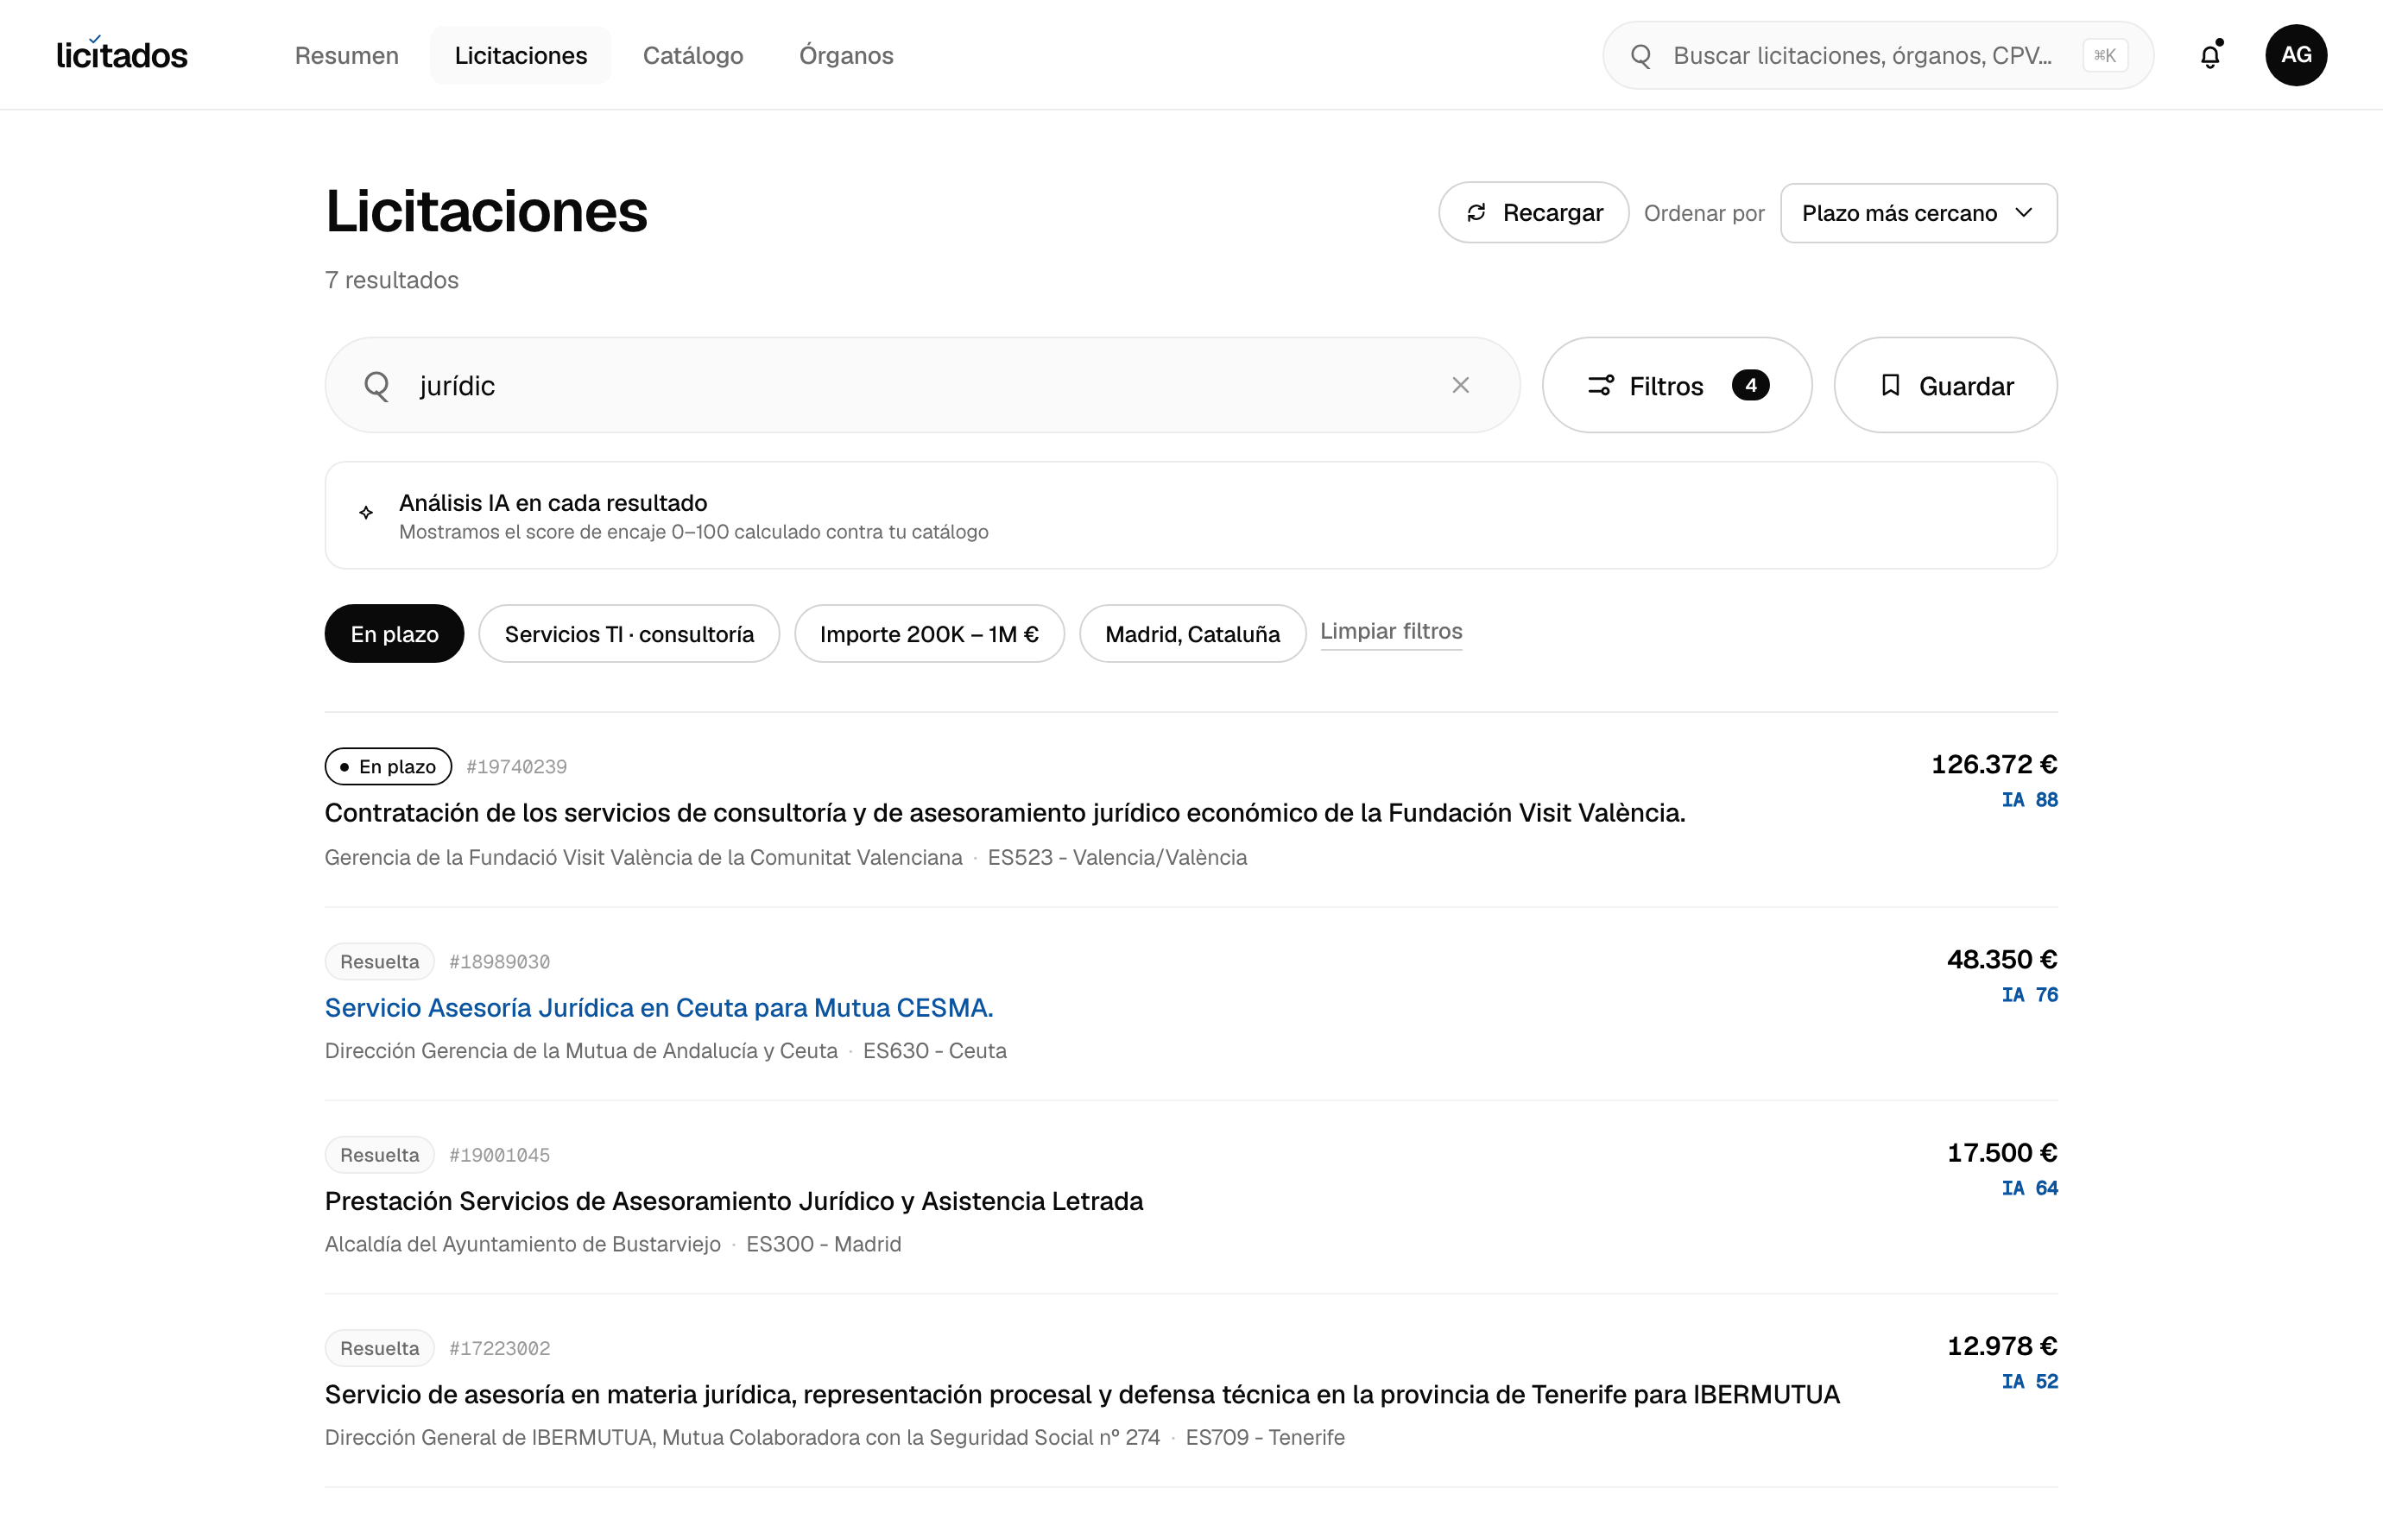Image resolution: width=2383 pixels, height=1519 pixels.
Task: Open the Catálogo tab
Action: (692, 55)
